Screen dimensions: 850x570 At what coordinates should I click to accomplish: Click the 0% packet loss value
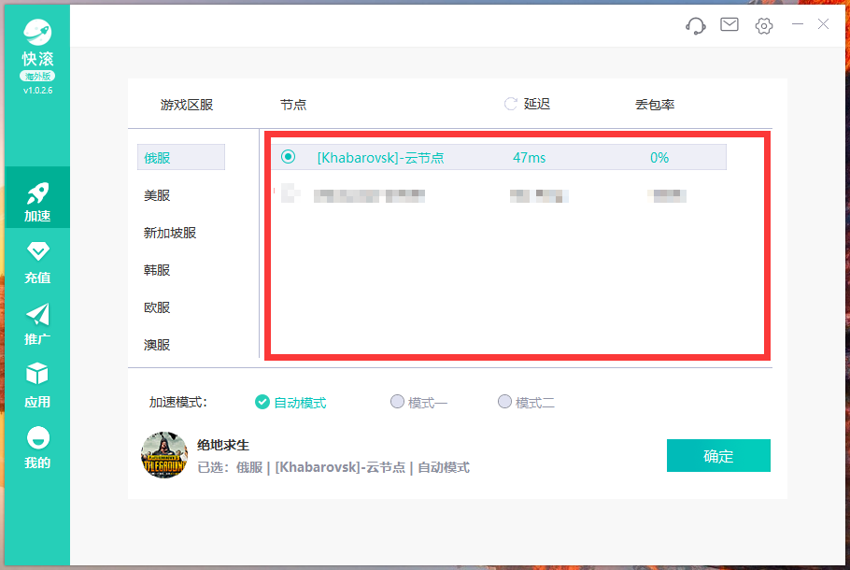coord(659,158)
